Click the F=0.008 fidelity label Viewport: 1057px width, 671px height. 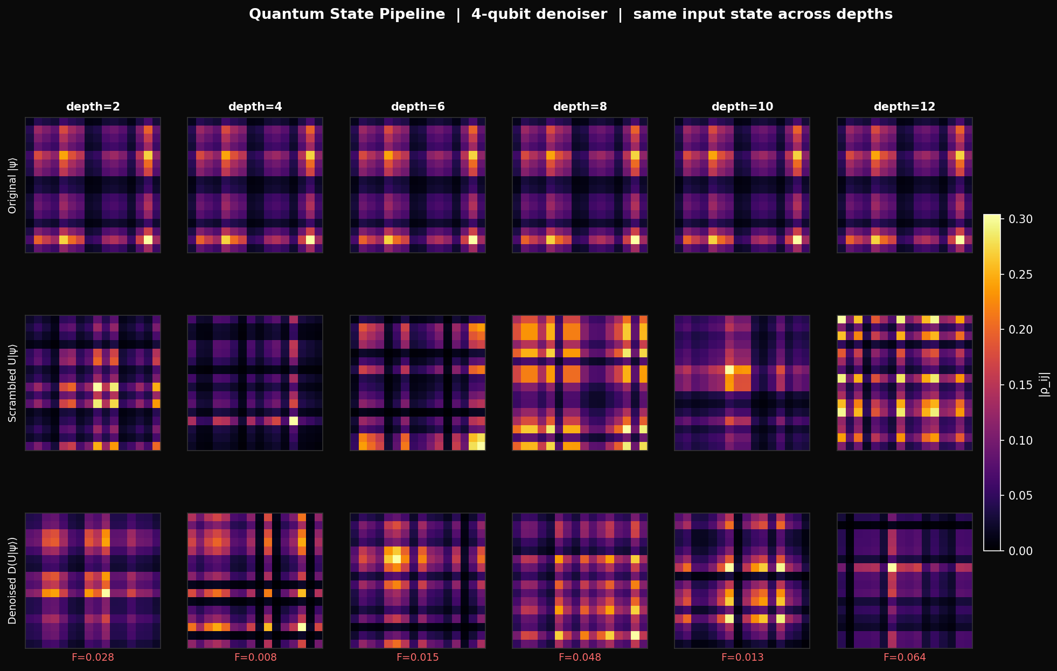click(255, 658)
